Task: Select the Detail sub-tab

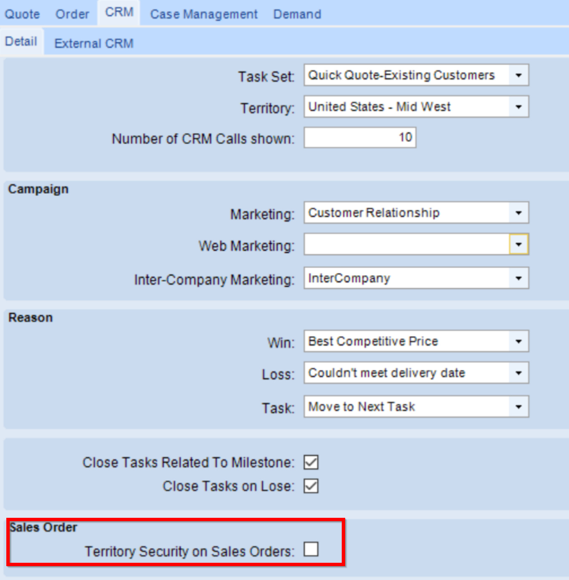Action: [x=21, y=42]
